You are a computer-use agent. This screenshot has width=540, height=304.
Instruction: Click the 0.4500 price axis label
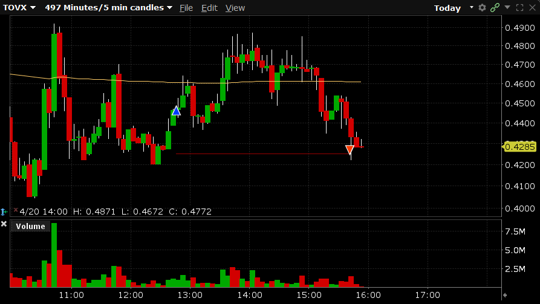519,103
